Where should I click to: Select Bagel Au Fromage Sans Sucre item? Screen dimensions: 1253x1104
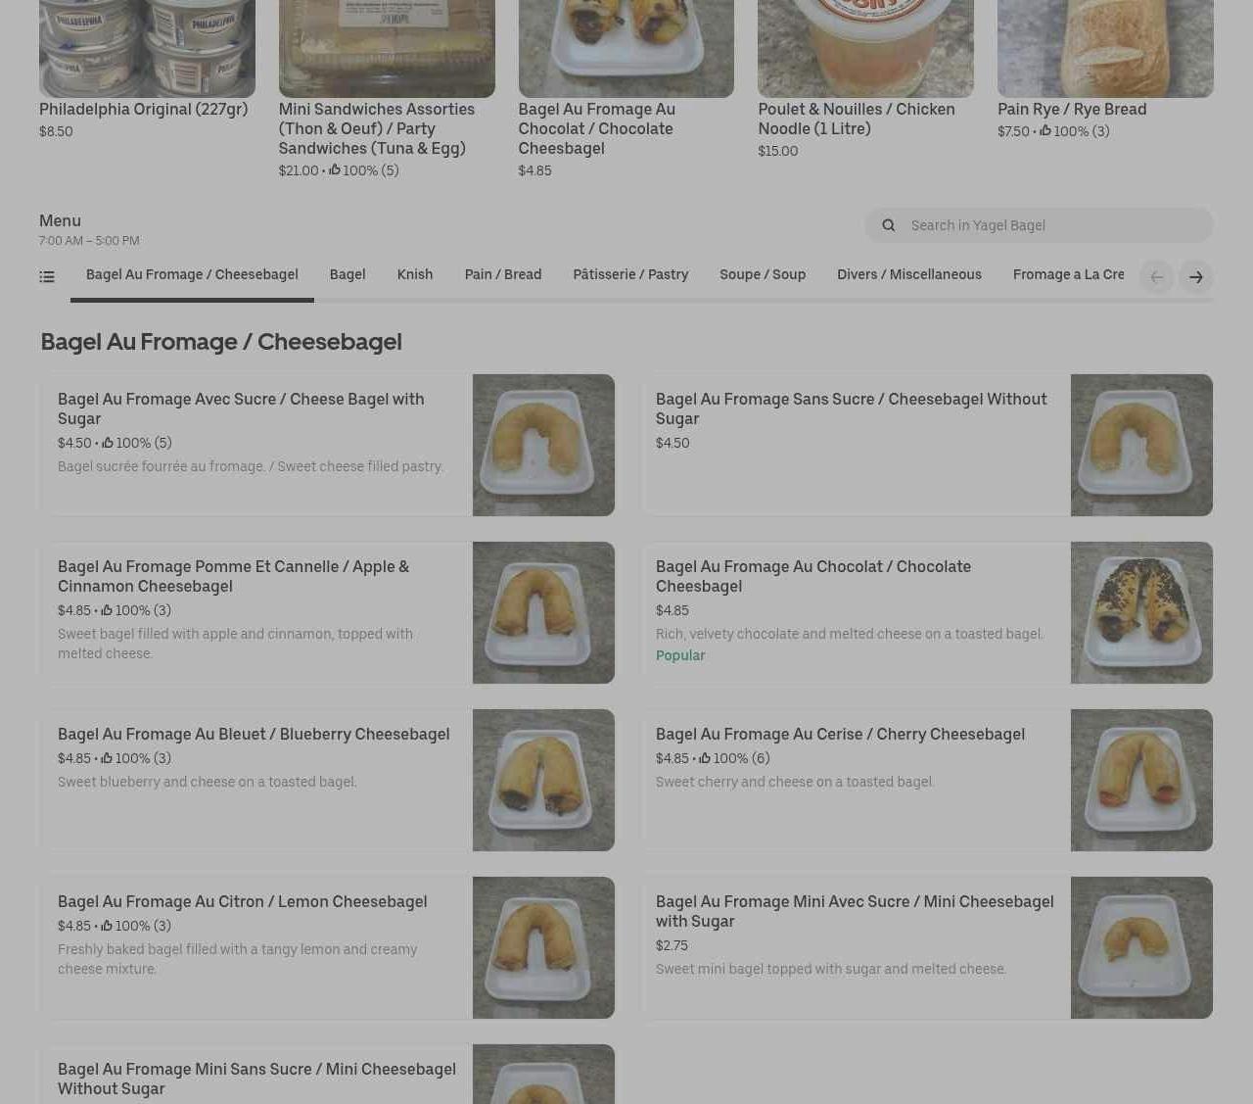click(x=851, y=408)
